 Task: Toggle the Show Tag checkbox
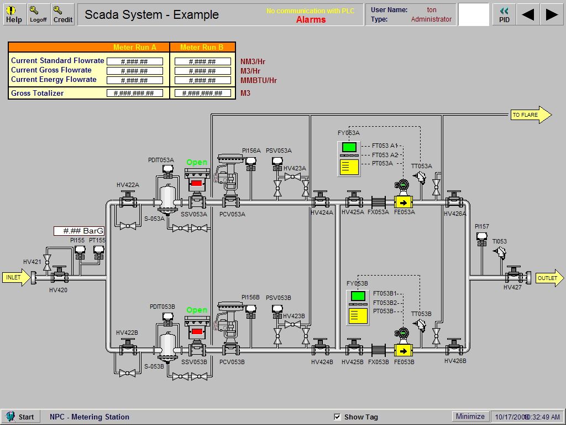pyautogui.click(x=337, y=417)
